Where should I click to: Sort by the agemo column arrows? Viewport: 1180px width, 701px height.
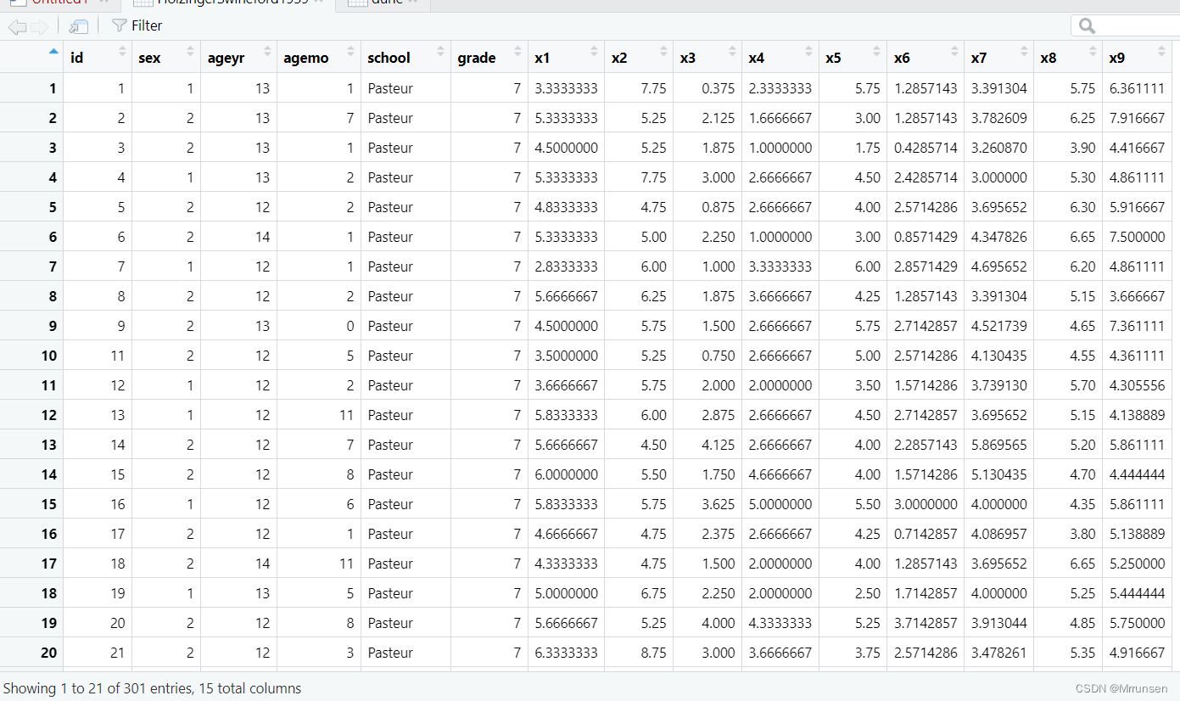(x=351, y=52)
